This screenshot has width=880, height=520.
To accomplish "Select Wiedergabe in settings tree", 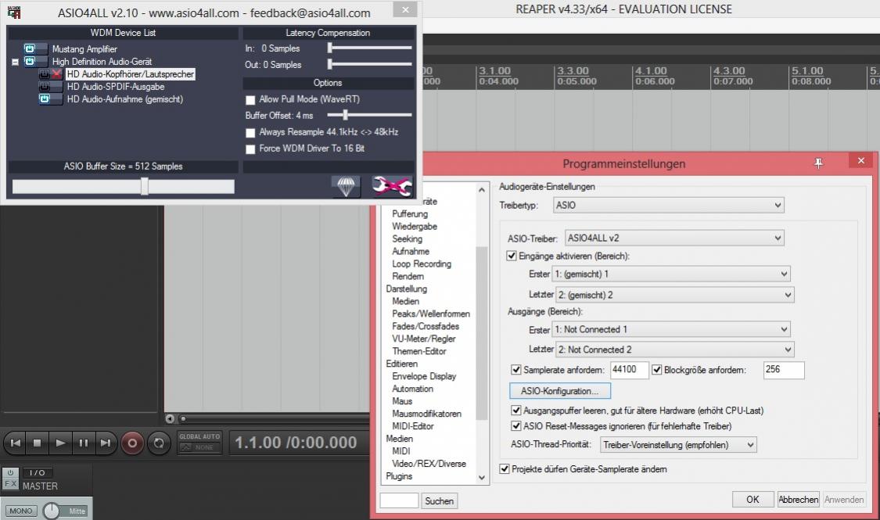I will tap(414, 226).
